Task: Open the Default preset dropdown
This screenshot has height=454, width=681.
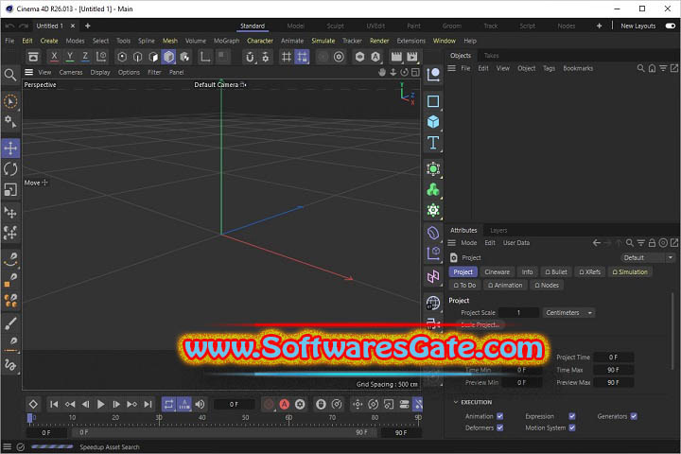Action: 649,257
